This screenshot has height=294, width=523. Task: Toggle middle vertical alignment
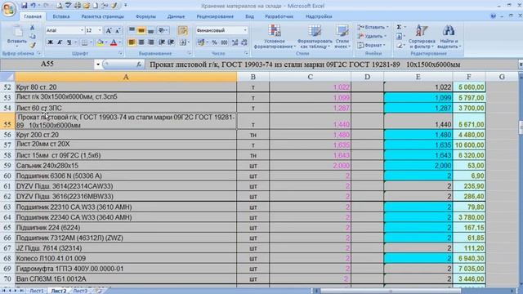141,30
